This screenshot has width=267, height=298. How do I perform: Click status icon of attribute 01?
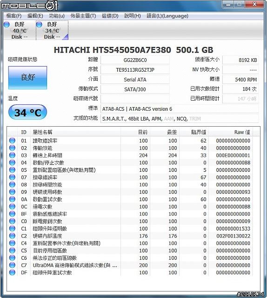[12, 141]
